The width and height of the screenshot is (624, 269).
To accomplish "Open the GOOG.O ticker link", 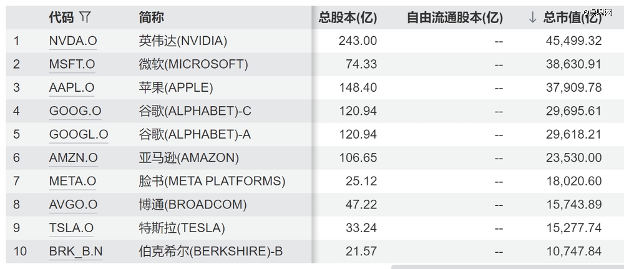I will click(x=75, y=111).
